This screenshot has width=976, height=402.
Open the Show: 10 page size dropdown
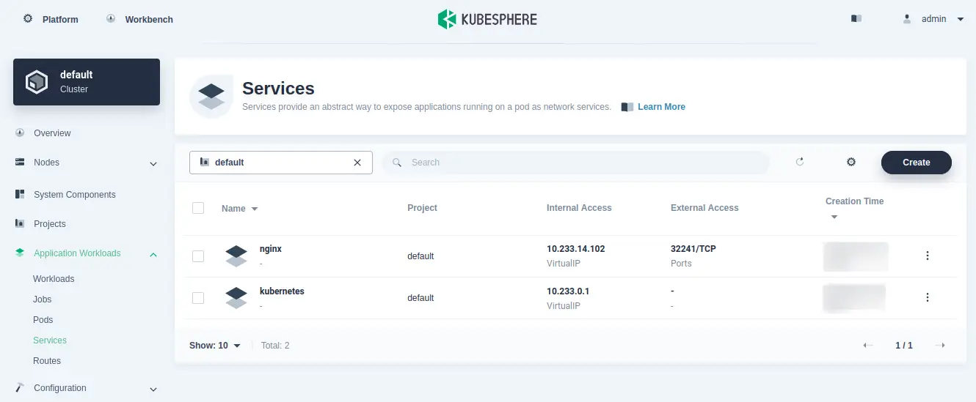coord(215,346)
